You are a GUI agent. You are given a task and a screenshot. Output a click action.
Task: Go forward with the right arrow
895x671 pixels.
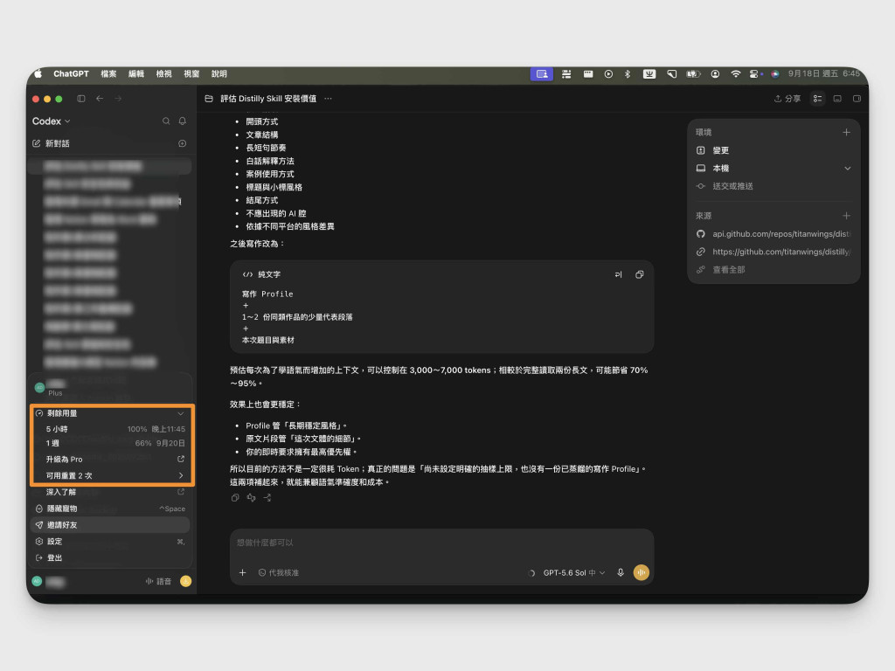(x=118, y=99)
